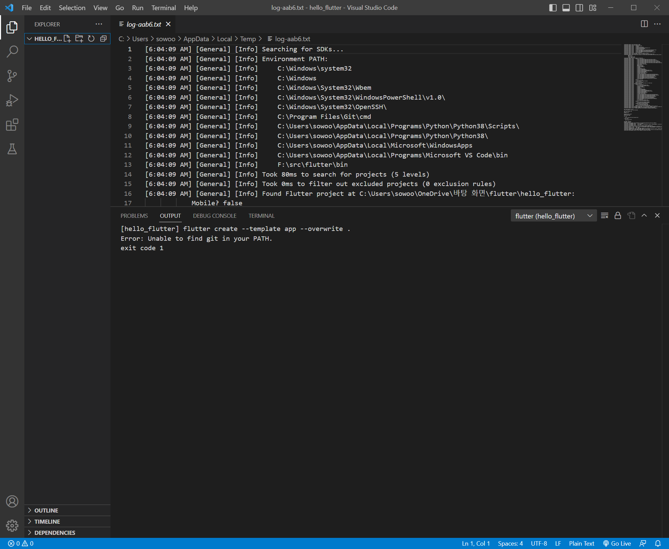Toggle bottom panel visibility in title bar
This screenshot has width=669, height=549.
566,7
